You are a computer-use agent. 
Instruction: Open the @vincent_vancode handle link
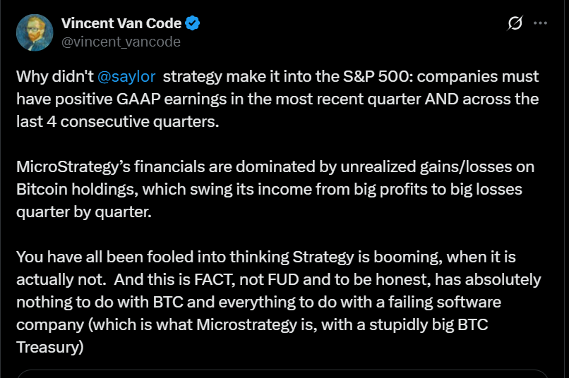coord(121,42)
